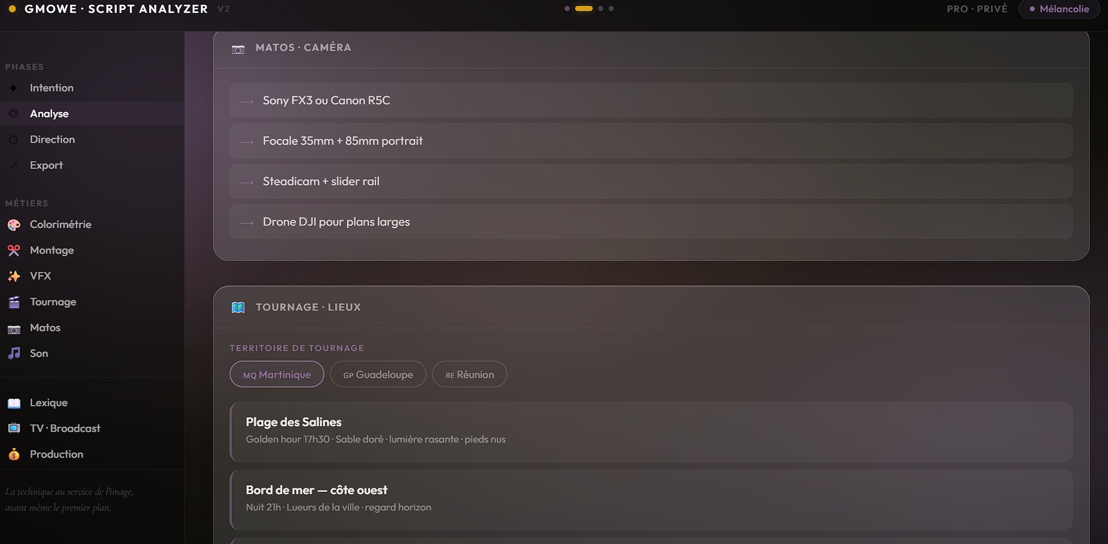Click the Montage scissors icon
The height and width of the screenshot is (544, 1108).
14,250
